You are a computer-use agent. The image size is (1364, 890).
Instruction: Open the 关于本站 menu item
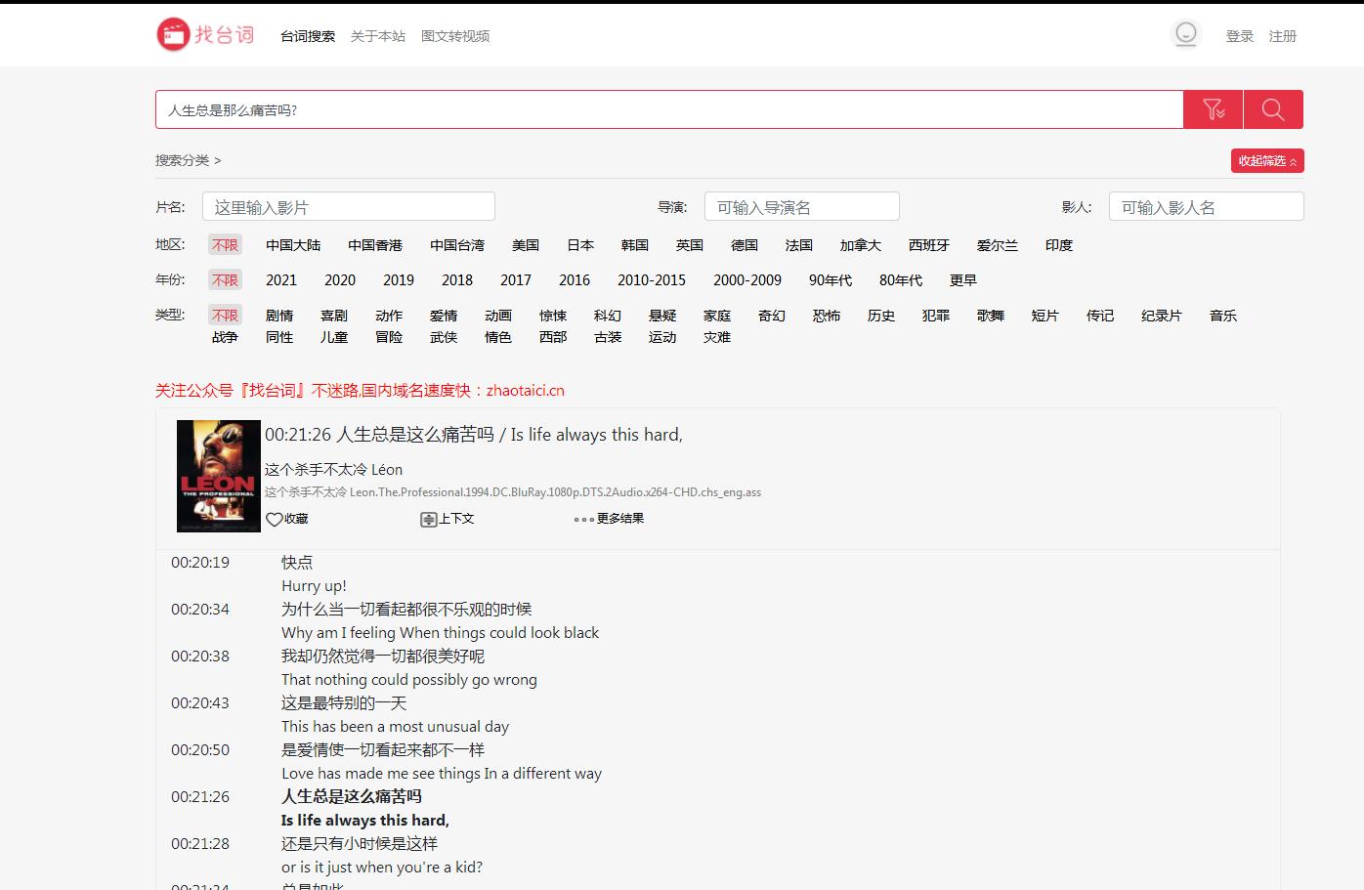click(x=377, y=35)
